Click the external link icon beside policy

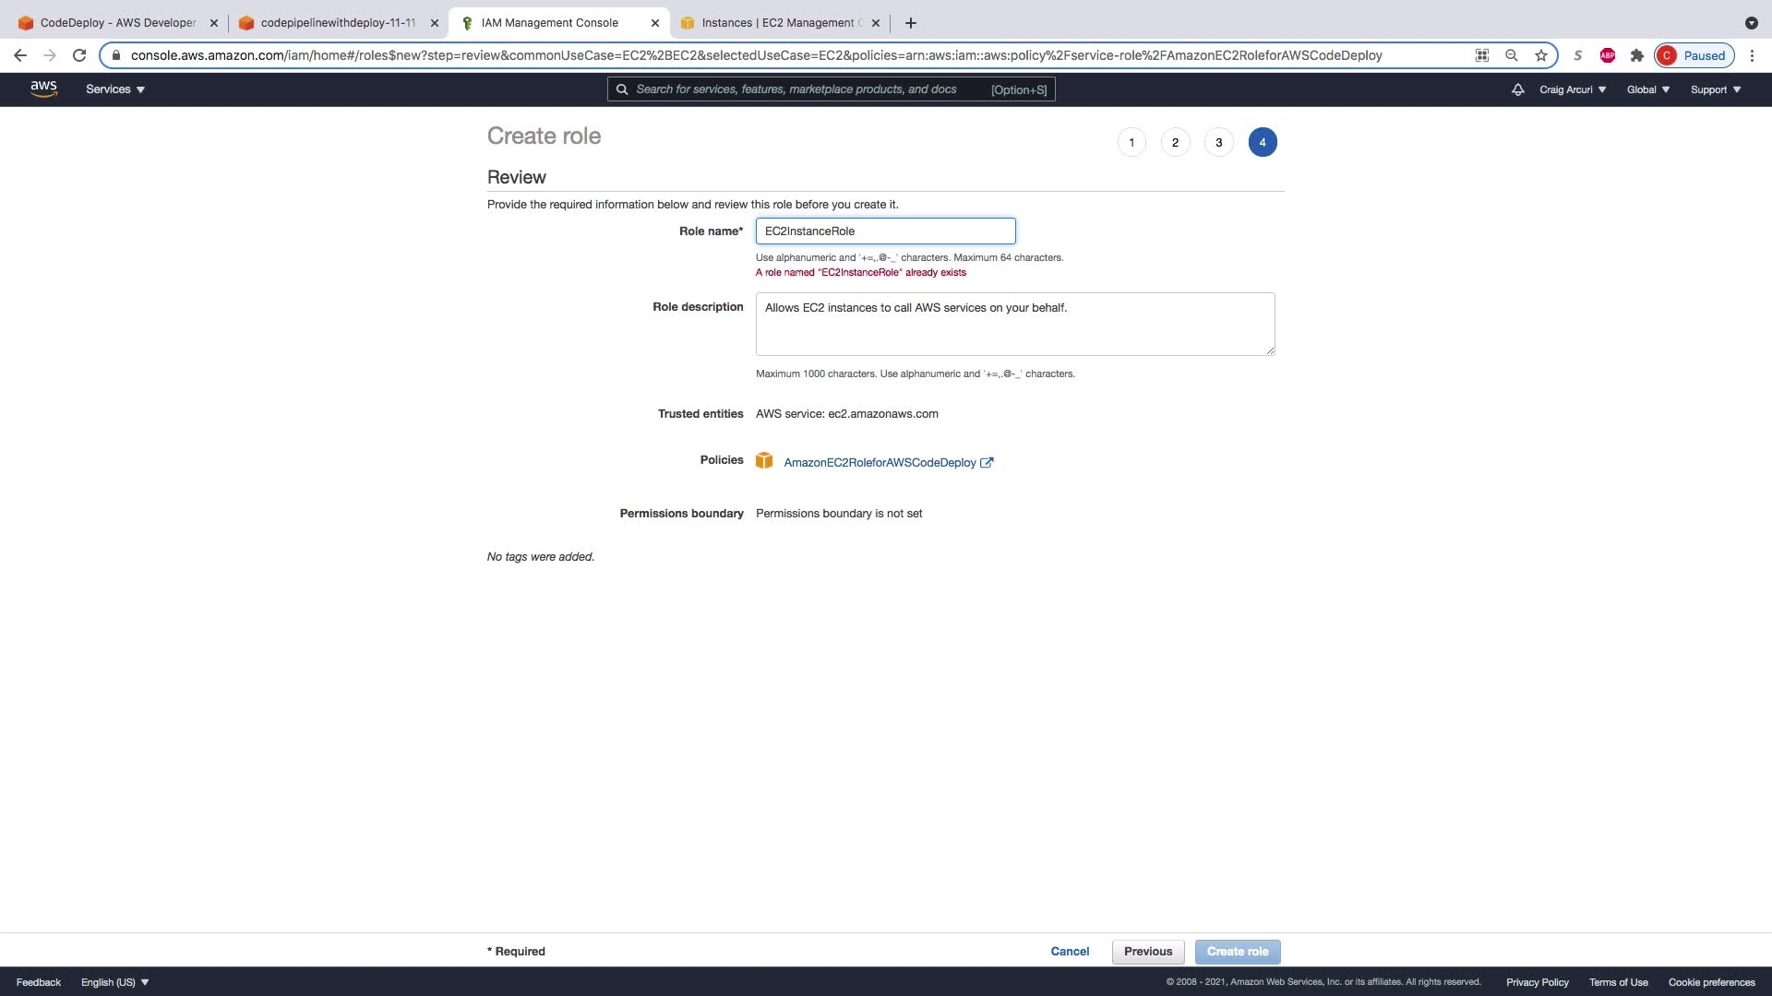[987, 463]
